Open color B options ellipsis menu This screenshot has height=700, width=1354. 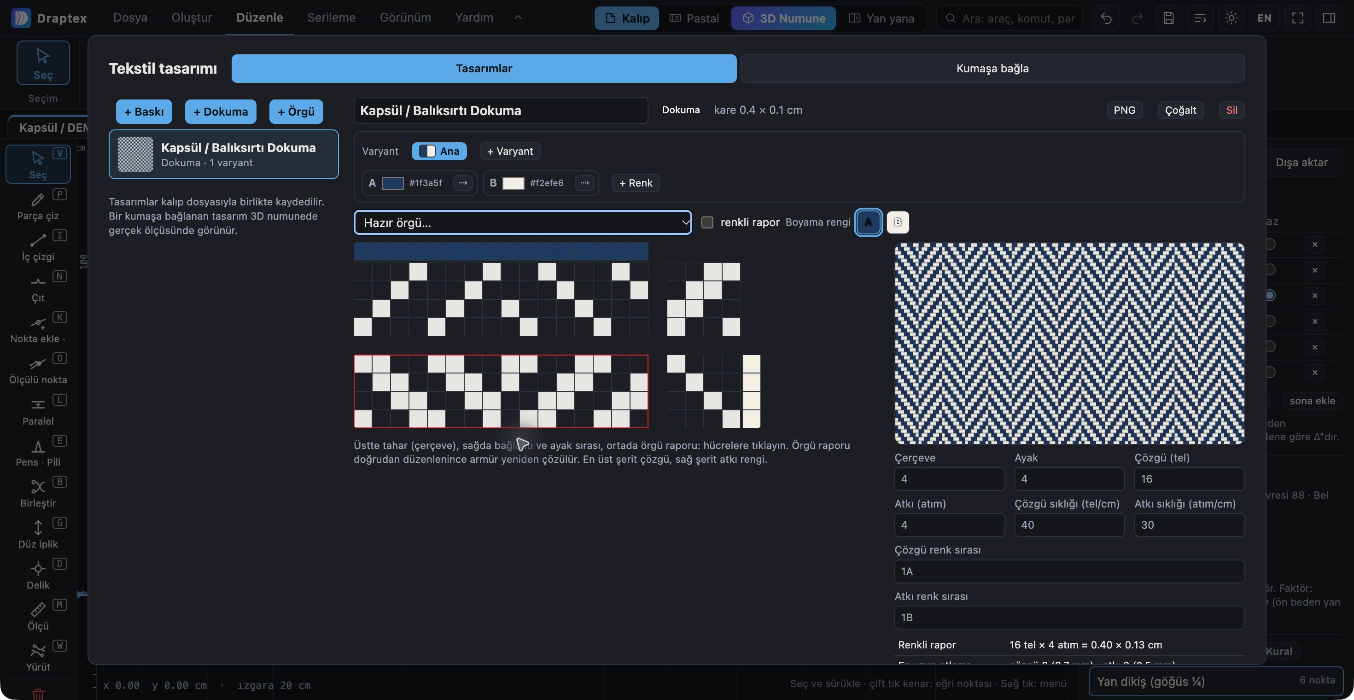pos(584,183)
